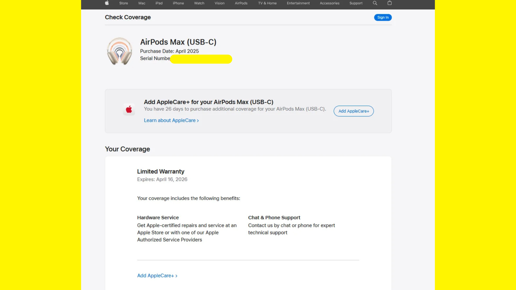Open the Mac menu item
516x290 pixels.
[x=142, y=3]
